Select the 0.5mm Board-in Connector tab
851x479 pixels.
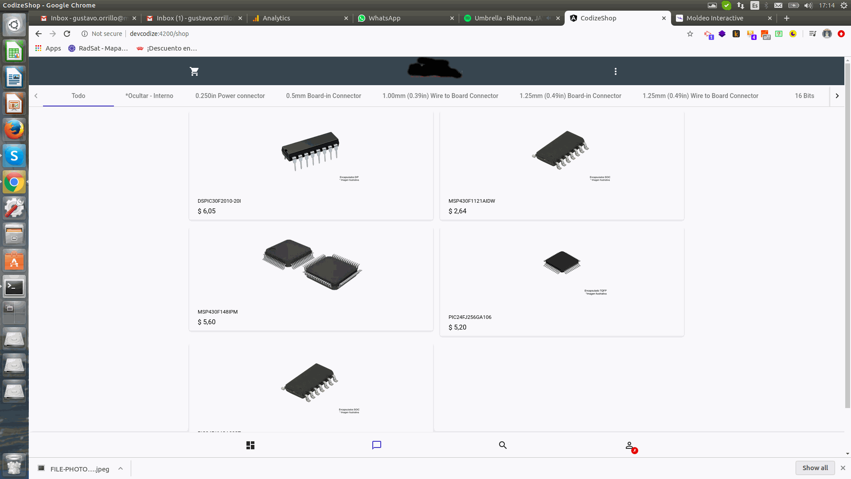point(324,96)
